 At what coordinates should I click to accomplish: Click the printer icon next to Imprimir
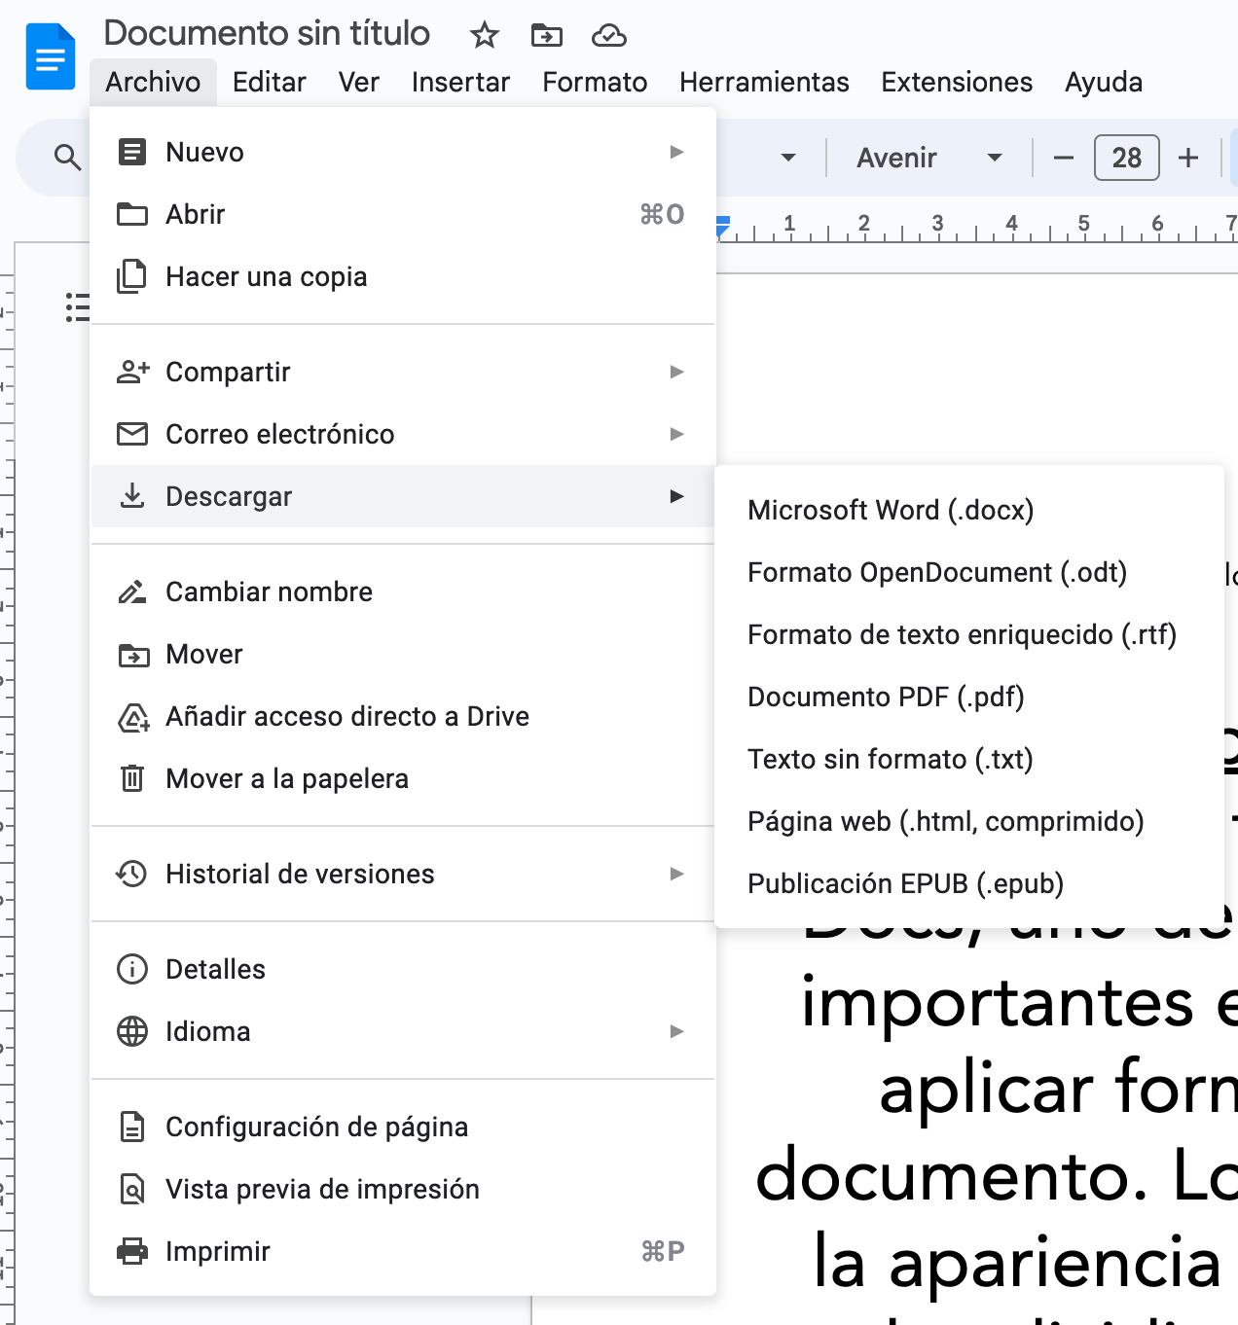(x=132, y=1251)
